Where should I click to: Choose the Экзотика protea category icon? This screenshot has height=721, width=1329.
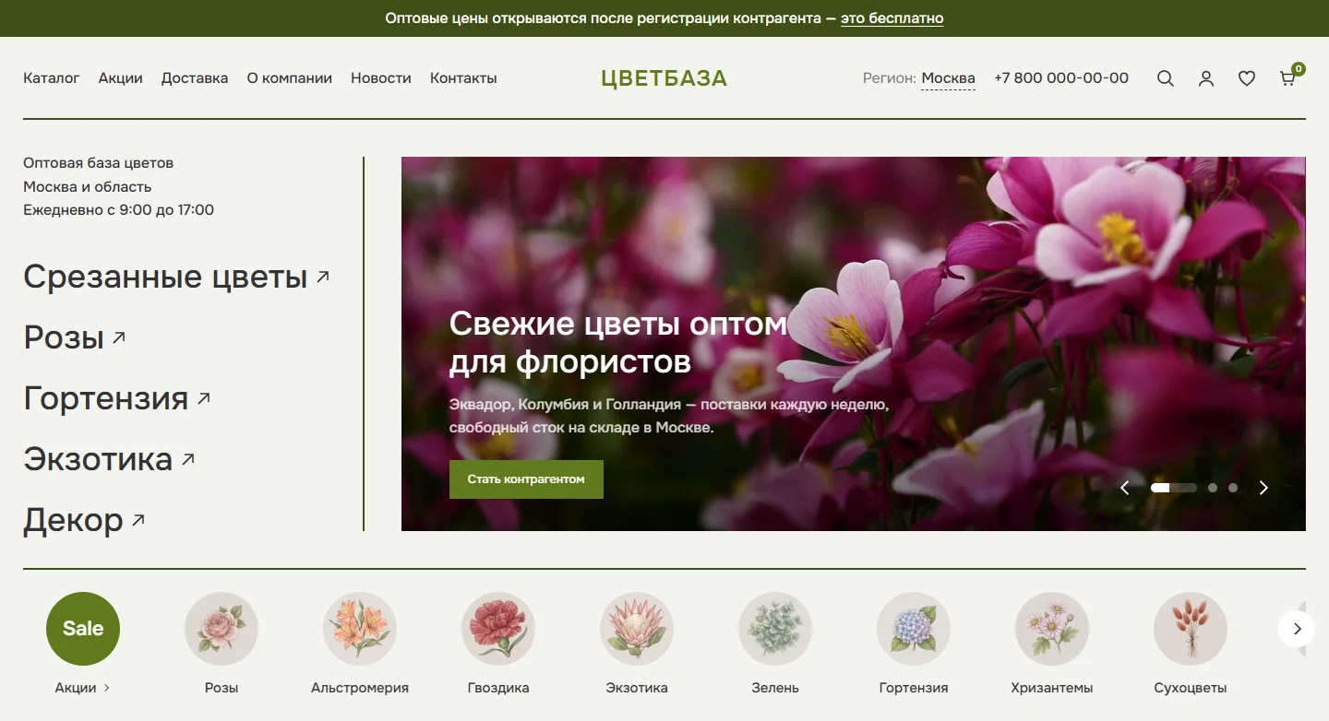(x=637, y=629)
